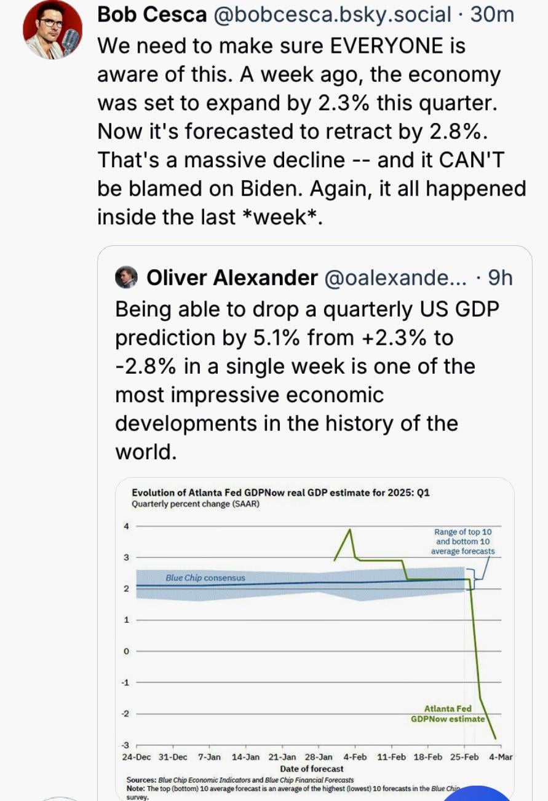548x801 pixels.
Task: Open the @oalexande... handle in quote
Action: [396, 278]
